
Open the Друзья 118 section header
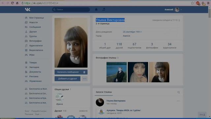point(60,111)
